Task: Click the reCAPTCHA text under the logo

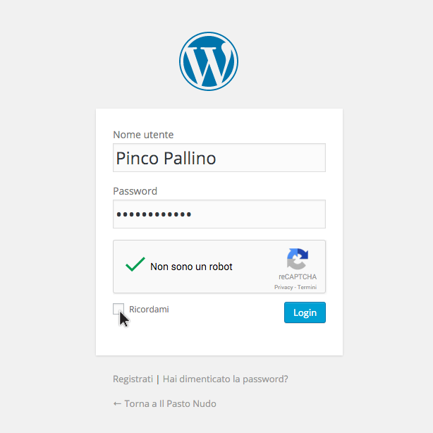Action: pyautogui.click(x=298, y=276)
